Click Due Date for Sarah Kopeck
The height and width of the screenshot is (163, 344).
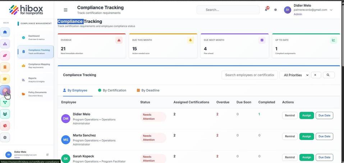[324, 157]
